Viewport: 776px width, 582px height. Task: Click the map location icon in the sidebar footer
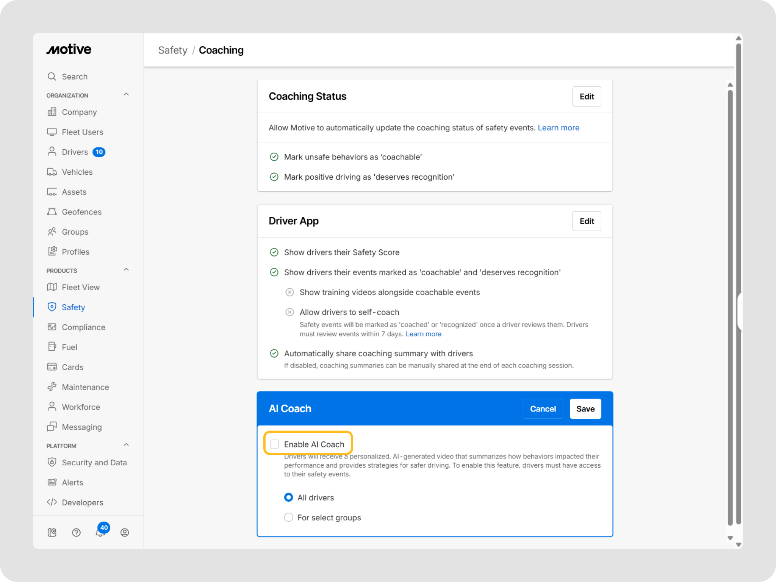tap(52, 532)
